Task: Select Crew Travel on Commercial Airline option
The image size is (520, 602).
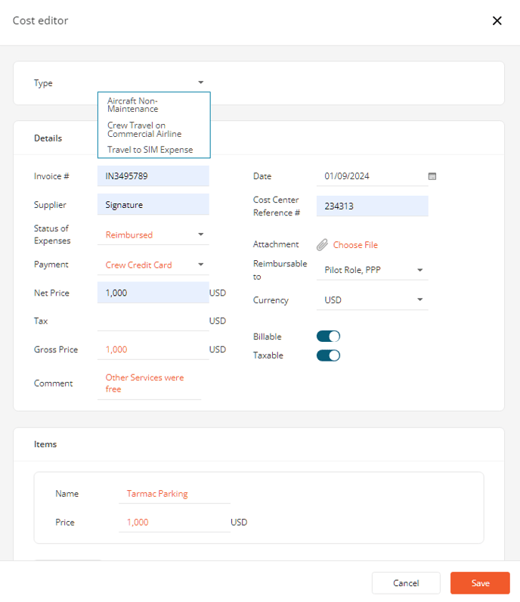Action: [x=154, y=129]
